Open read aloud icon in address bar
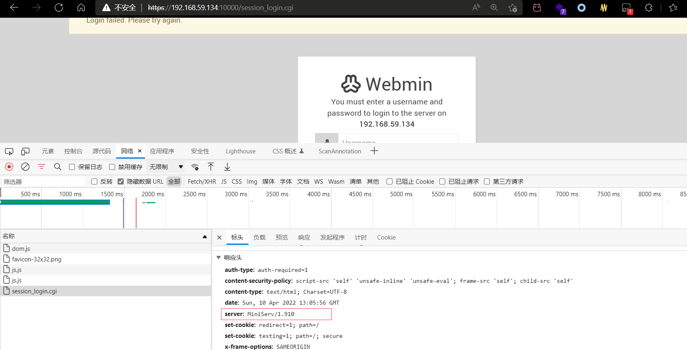The image size is (687, 350). [x=476, y=8]
